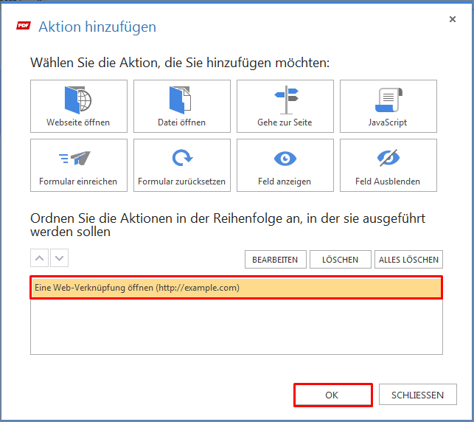Screen dimensions: 474x422
Task: Click the BEARBEITEN button
Action: [x=276, y=259]
